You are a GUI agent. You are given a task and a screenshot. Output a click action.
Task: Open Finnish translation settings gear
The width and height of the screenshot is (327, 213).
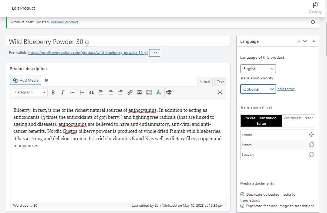coord(311,134)
